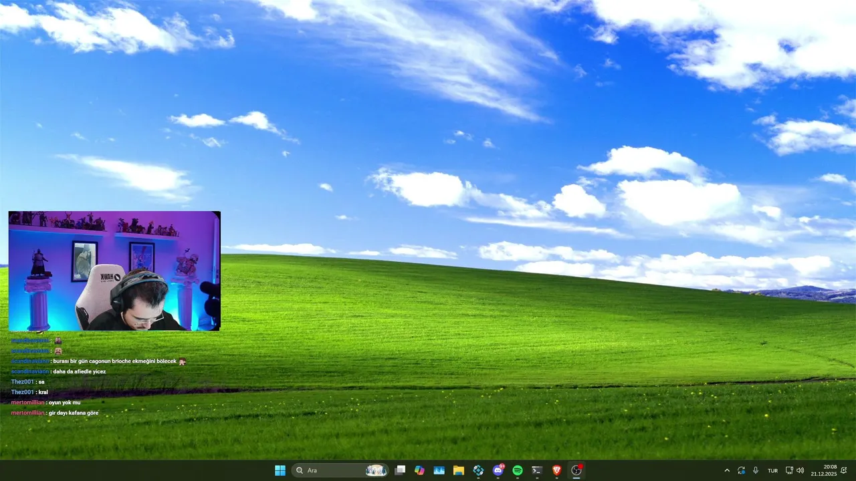856x481 pixels.
Task: Click chat message "daha da afiedle yicez"
Action: coord(80,371)
